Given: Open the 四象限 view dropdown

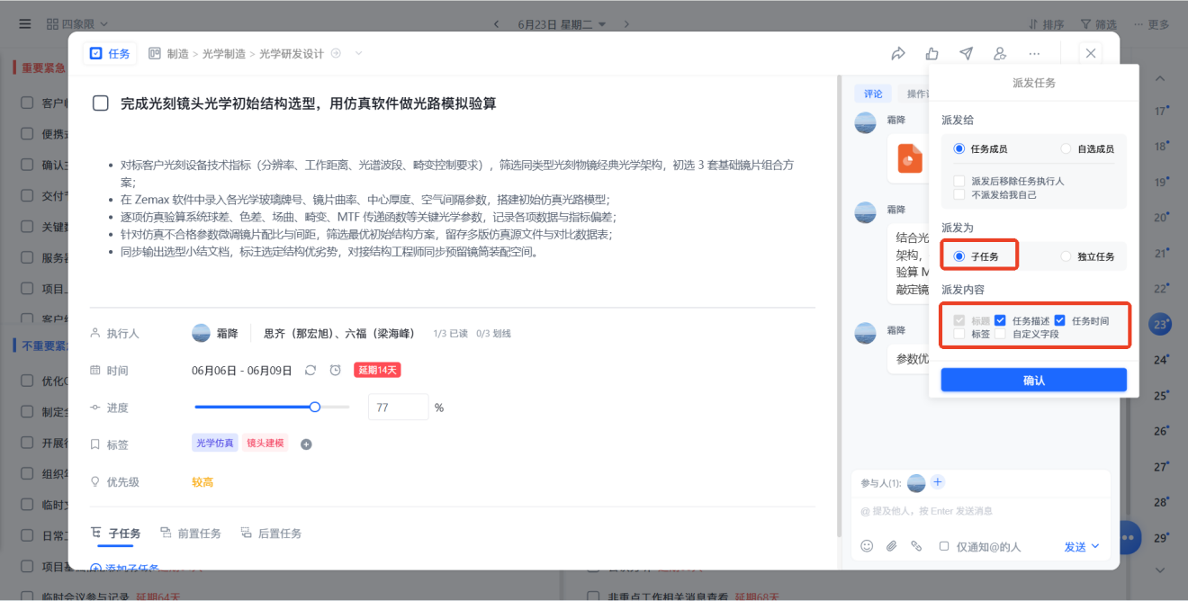Looking at the screenshot, I should click(x=76, y=23).
